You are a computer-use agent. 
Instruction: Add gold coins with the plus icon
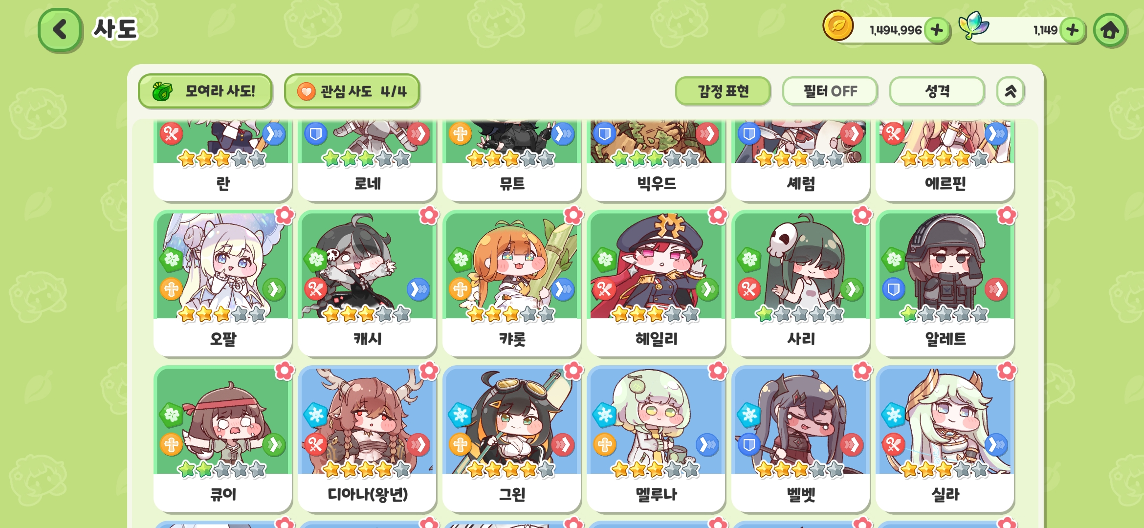pos(936,30)
